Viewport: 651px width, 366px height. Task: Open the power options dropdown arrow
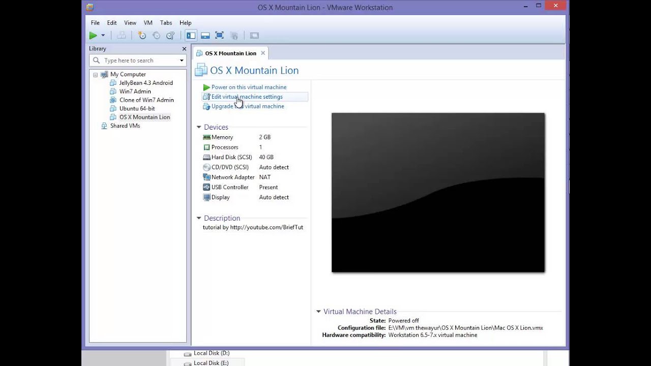point(103,36)
